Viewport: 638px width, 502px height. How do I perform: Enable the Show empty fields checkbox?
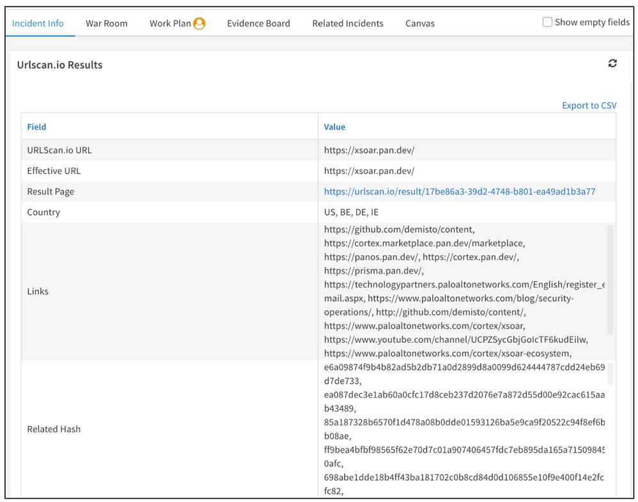coord(547,22)
